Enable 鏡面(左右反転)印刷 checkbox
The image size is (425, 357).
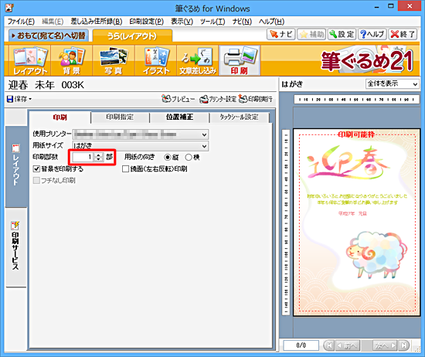[x=125, y=169]
